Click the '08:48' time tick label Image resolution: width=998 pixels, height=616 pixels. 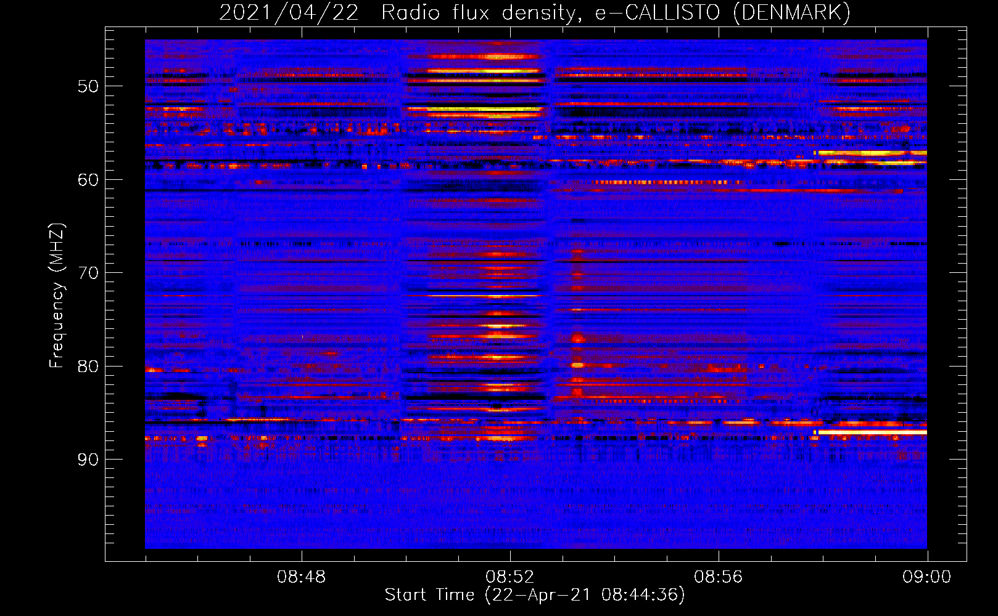[302, 577]
